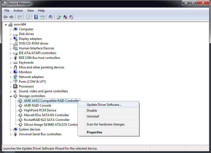Viewport: 211px width, 153px height.
Task: Click the Universal Serial Bus controllers icon
Action: [15, 134]
